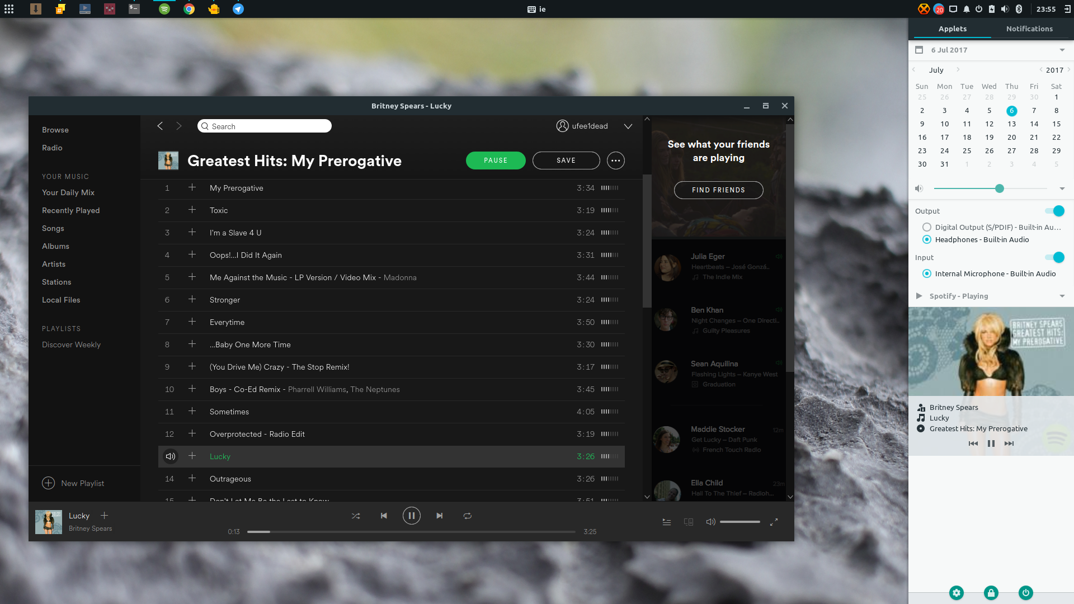This screenshot has width=1074, height=604.
Task: Toggle shuffle in Spotify player bar
Action: click(356, 516)
